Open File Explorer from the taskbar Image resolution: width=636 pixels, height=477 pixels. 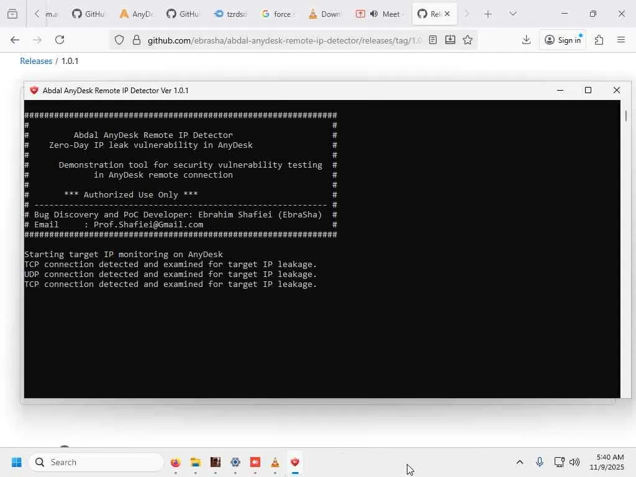pos(196,462)
